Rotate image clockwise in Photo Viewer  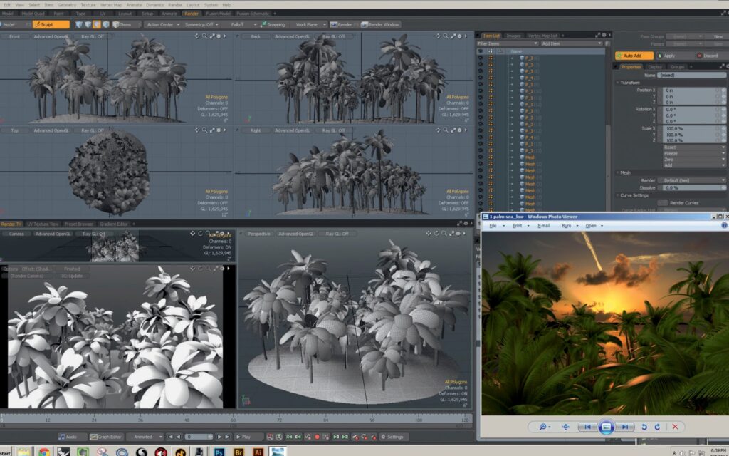coord(657,427)
